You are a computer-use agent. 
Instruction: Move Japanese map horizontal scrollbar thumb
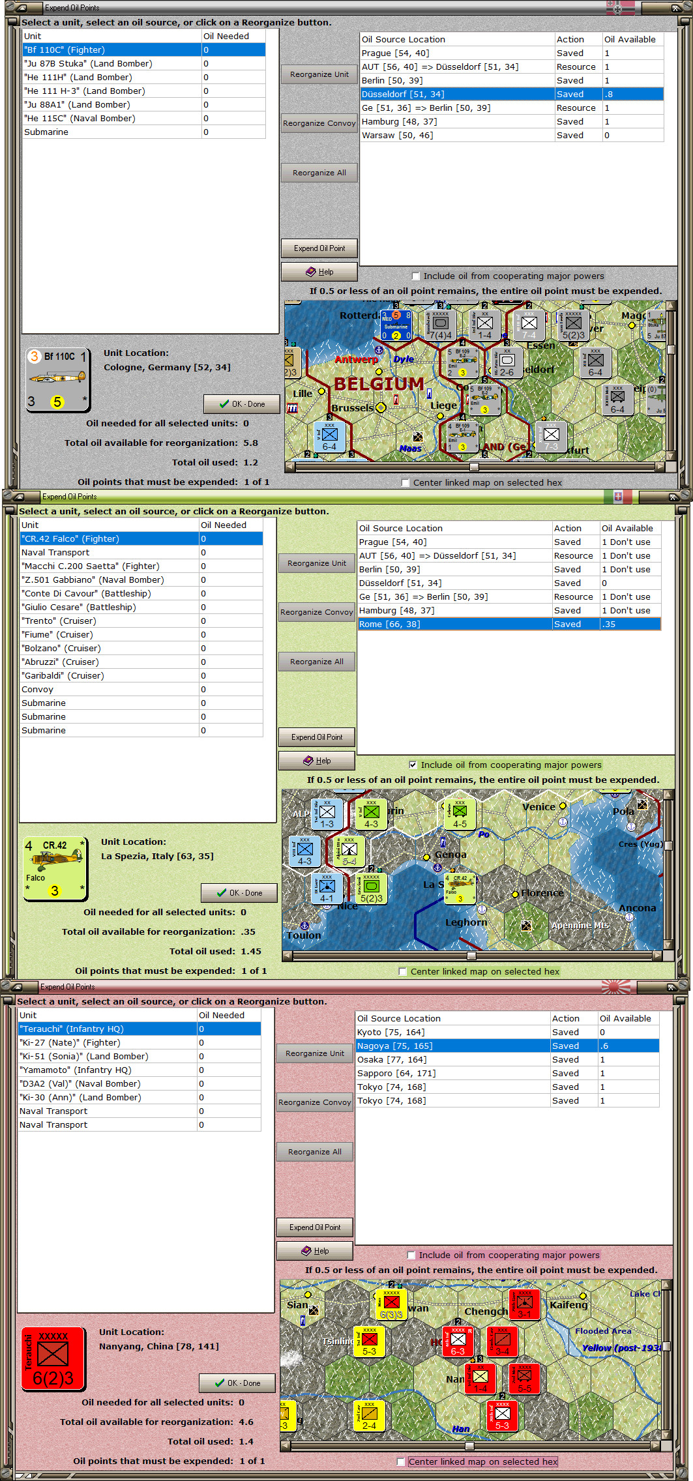(469, 1446)
